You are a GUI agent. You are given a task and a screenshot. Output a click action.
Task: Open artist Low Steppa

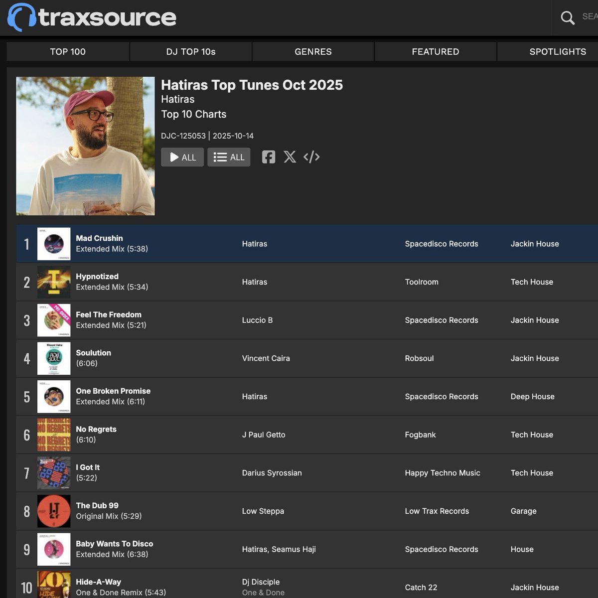click(263, 511)
